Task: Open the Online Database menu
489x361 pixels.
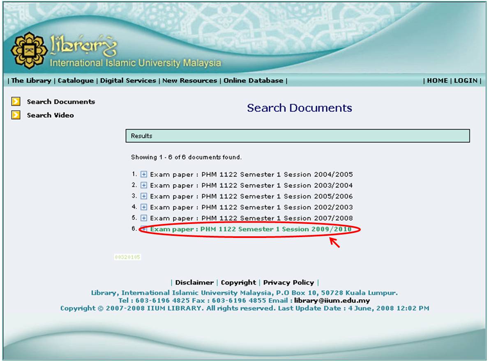Action: point(253,81)
